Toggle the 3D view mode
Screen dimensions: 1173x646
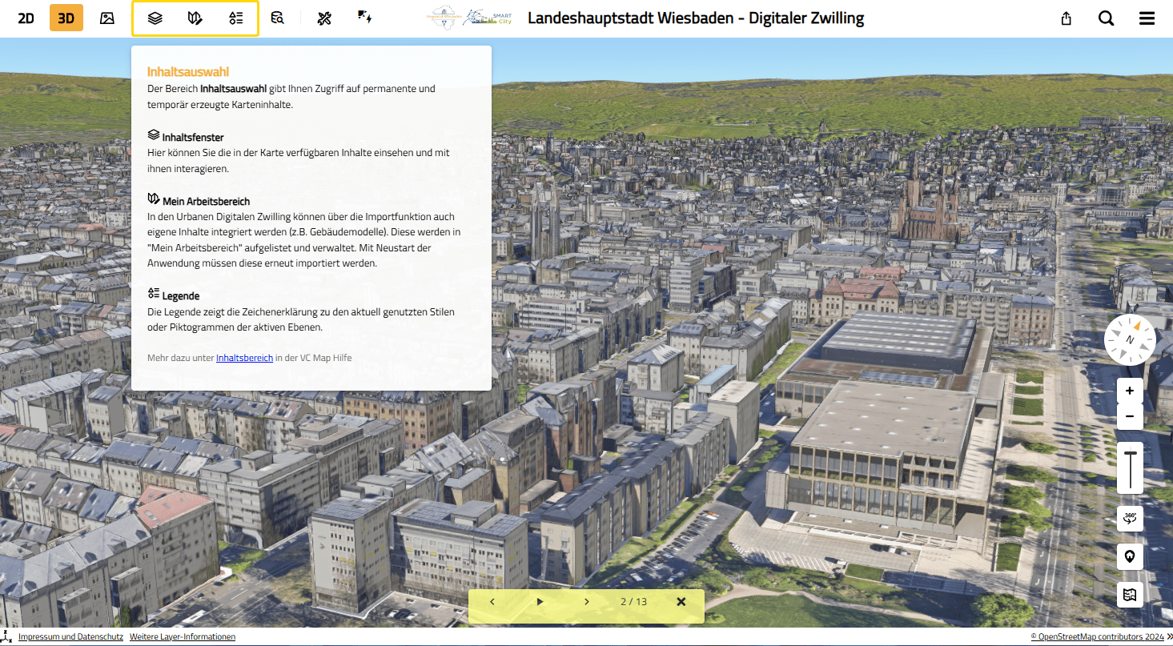click(x=65, y=18)
